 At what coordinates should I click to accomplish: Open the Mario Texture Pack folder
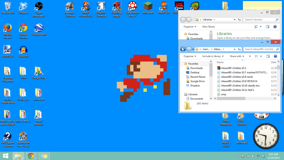point(8,96)
